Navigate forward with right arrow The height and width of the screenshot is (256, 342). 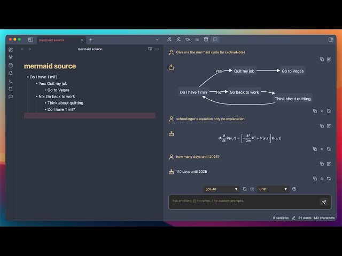[x=29, y=49]
